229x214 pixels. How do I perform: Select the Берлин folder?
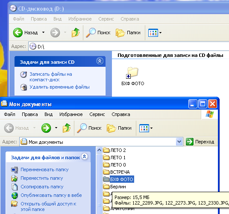114,187
